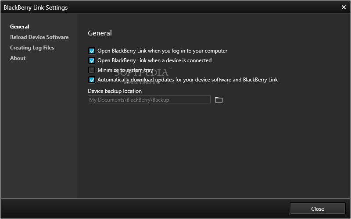The image size is (351, 219).
Task: Toggle Automatically download updates checkbox
Action: (92, 80)
